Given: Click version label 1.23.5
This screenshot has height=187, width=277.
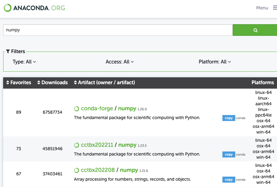Looking at the screenshot, I should point(142,146).
